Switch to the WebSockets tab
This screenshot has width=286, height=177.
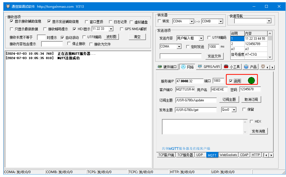228,155
